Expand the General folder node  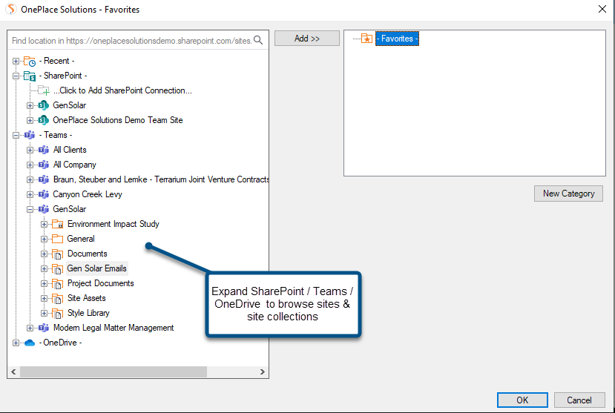tap(44, 239)
